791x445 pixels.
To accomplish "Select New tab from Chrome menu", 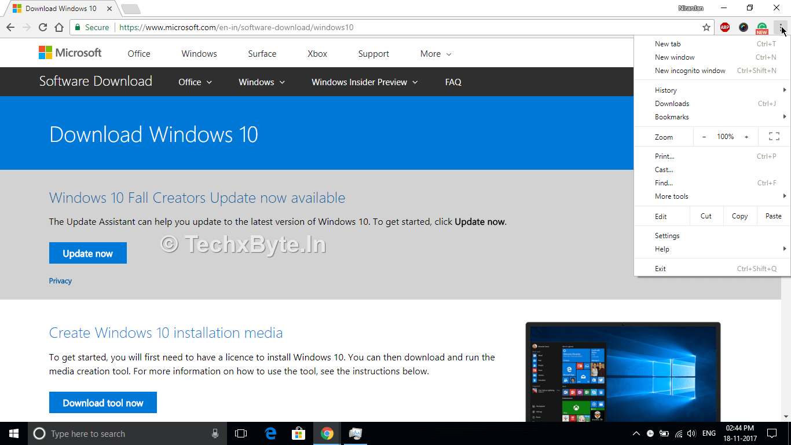I will click(x=712, y=44).
